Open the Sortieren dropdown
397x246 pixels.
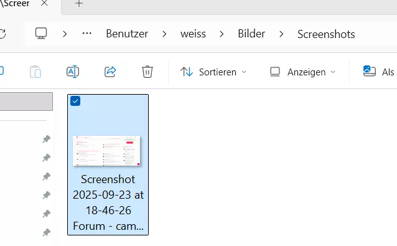(213, 72)
